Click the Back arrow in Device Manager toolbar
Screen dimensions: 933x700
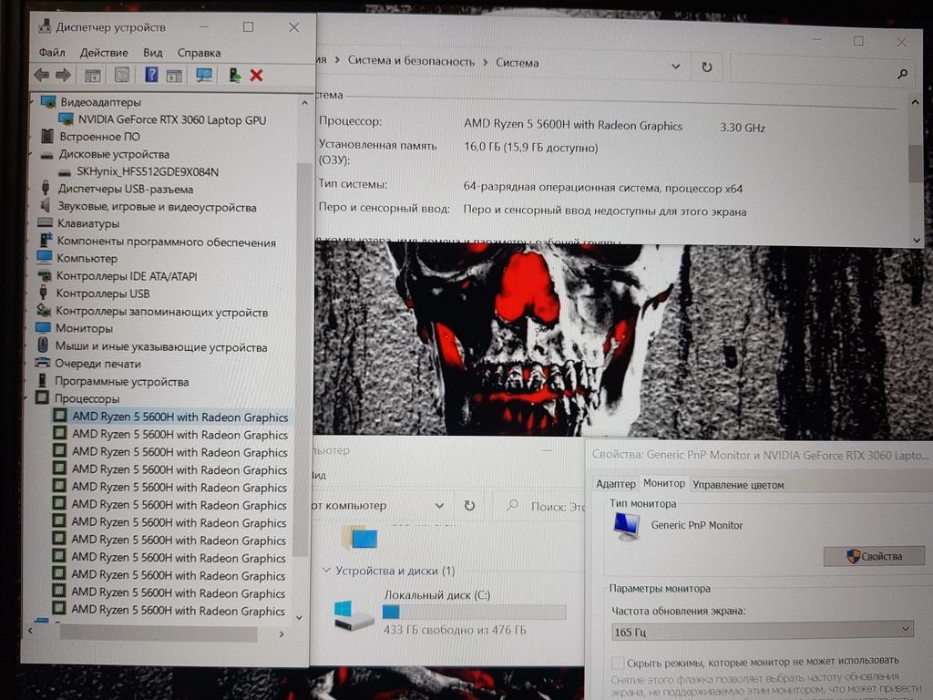coord(41,75)
